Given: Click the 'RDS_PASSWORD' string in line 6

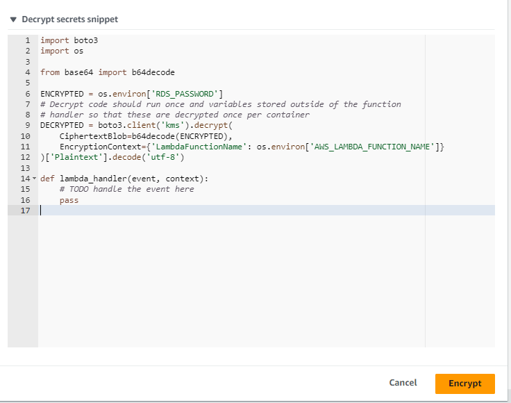Looking at the screenshot, I should tap(185, 94).
